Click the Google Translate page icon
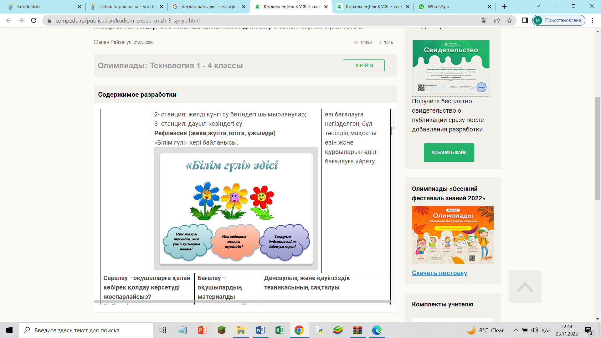The width and height of the screenshot is (601, 338). [x=484, y=21]
